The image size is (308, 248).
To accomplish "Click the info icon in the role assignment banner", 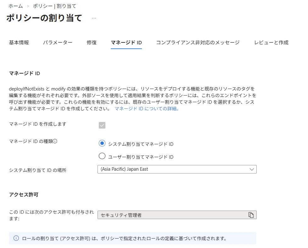I will tap(16, 238).
